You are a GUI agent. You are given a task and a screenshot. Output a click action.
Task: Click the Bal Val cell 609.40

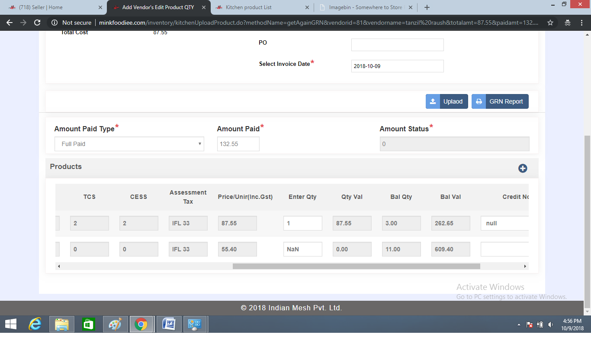tap(451, 249)
